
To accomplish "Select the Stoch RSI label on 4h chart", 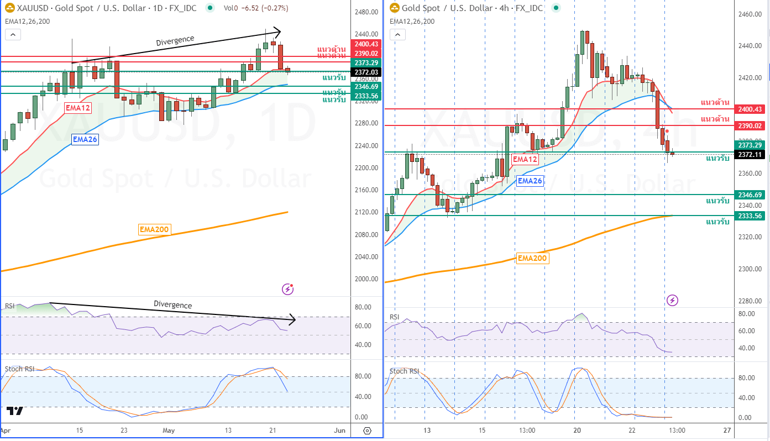I will (404, 371).
